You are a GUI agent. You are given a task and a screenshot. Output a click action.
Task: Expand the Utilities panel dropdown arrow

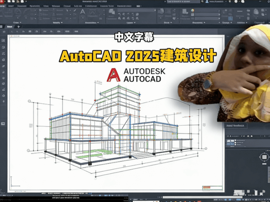(x=247, y=22)
